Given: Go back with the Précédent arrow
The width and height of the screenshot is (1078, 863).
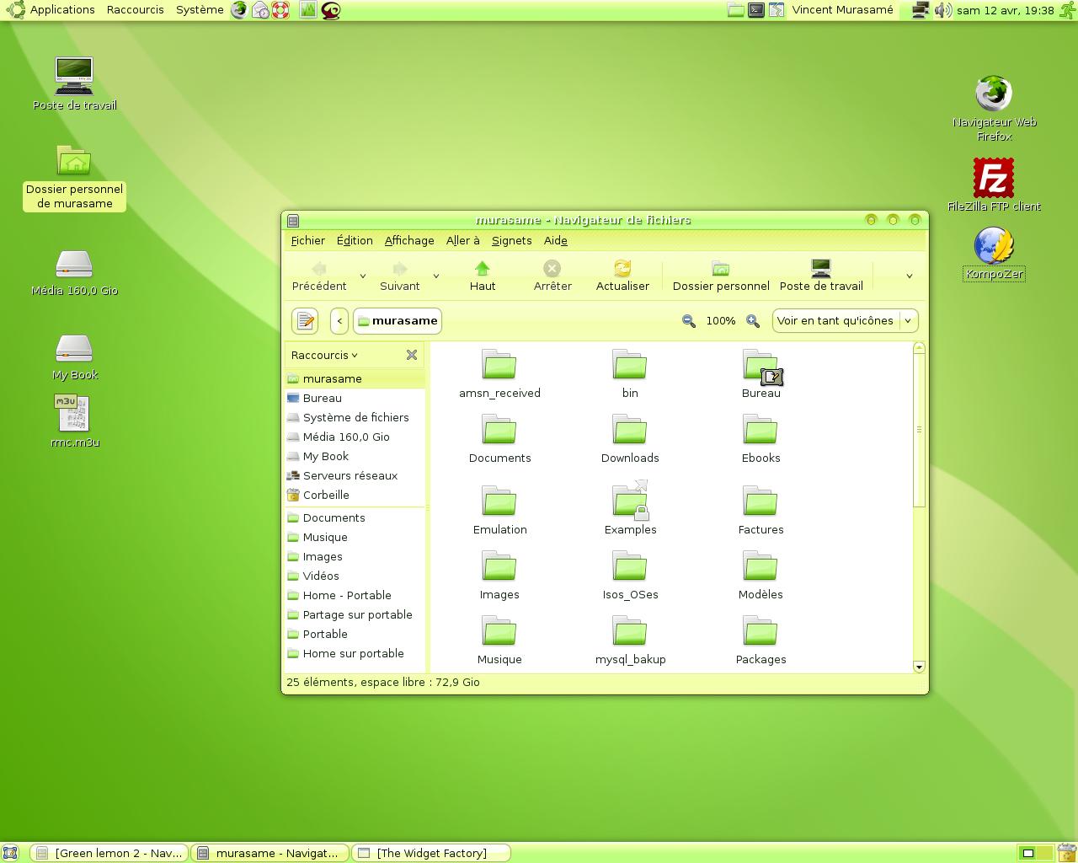Looking at the screenshot, I should point(319,276).
